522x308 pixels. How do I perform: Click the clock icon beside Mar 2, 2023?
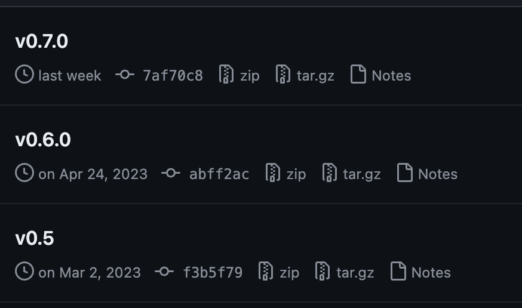[24, 271]
